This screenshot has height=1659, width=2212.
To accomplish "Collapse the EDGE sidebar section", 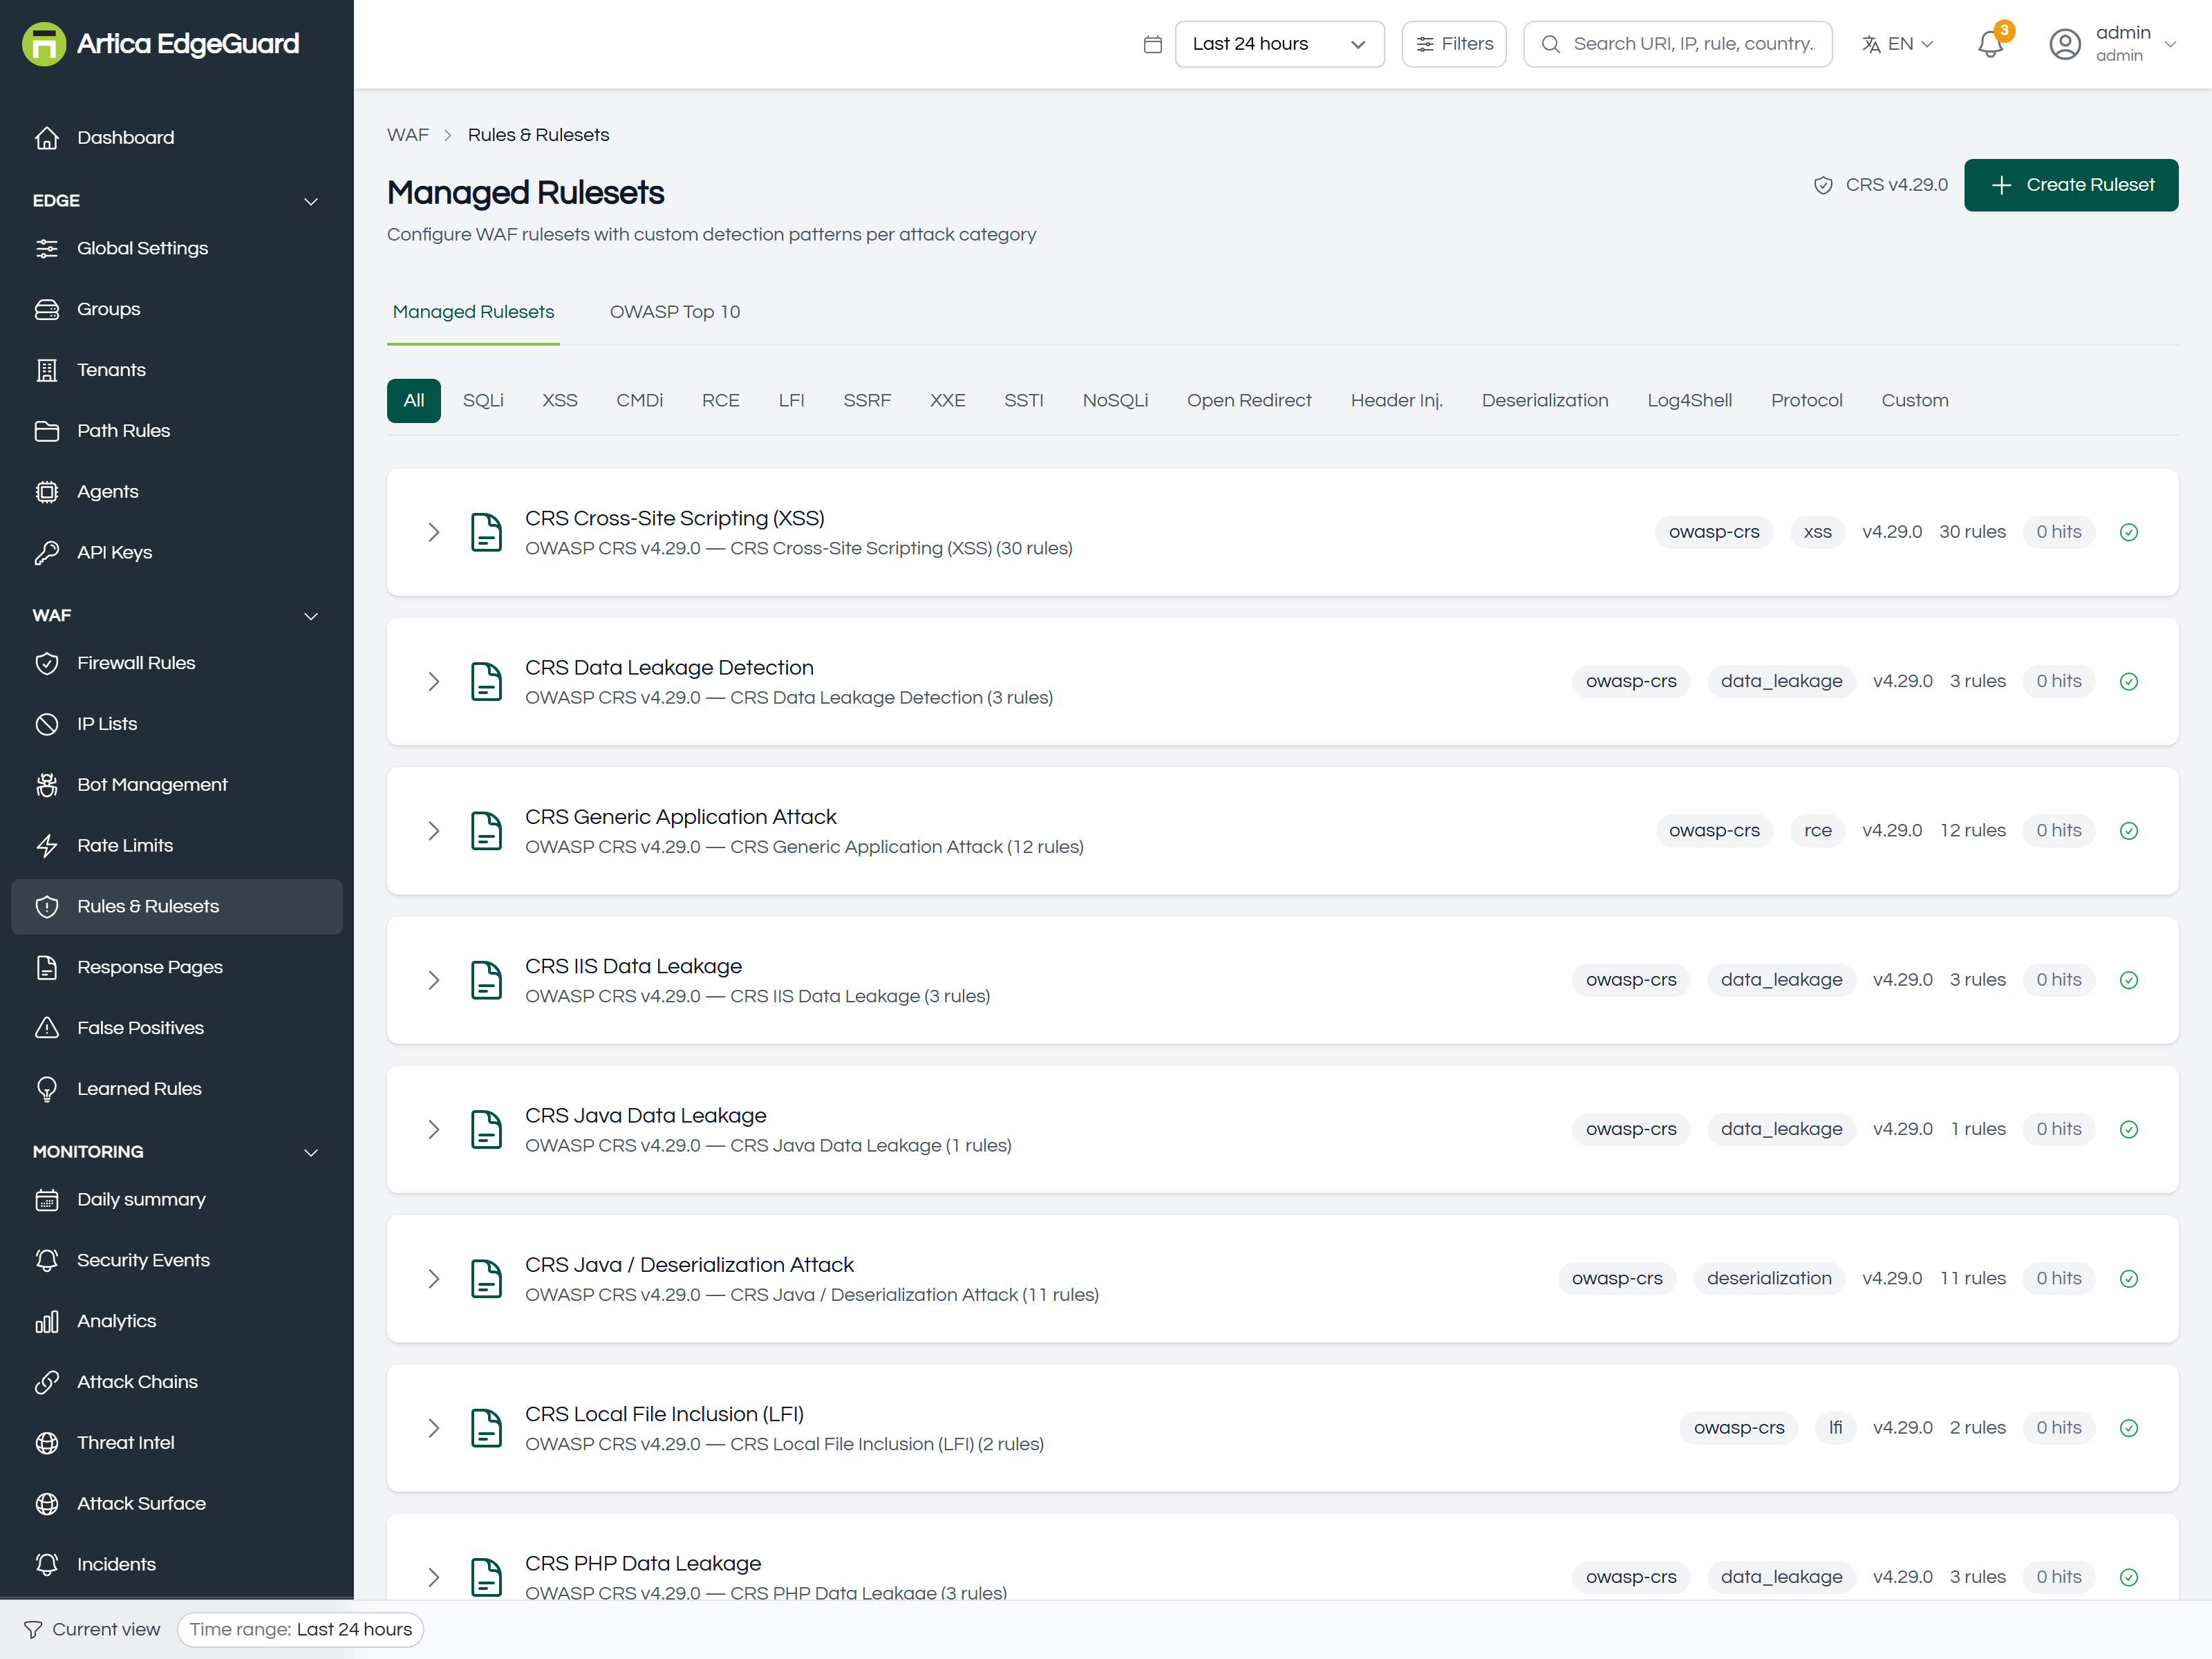I will coord(311,201).
